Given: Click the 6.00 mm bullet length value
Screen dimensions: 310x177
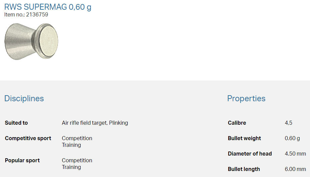Looking at the screenshot, I should point(295,169).
